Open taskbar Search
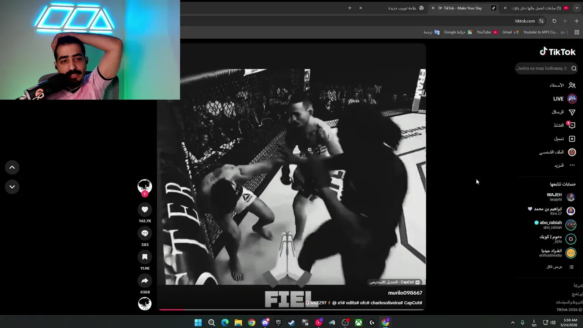Image resolution: width=583 pixels, height=328 pixels. click(211, 323)
